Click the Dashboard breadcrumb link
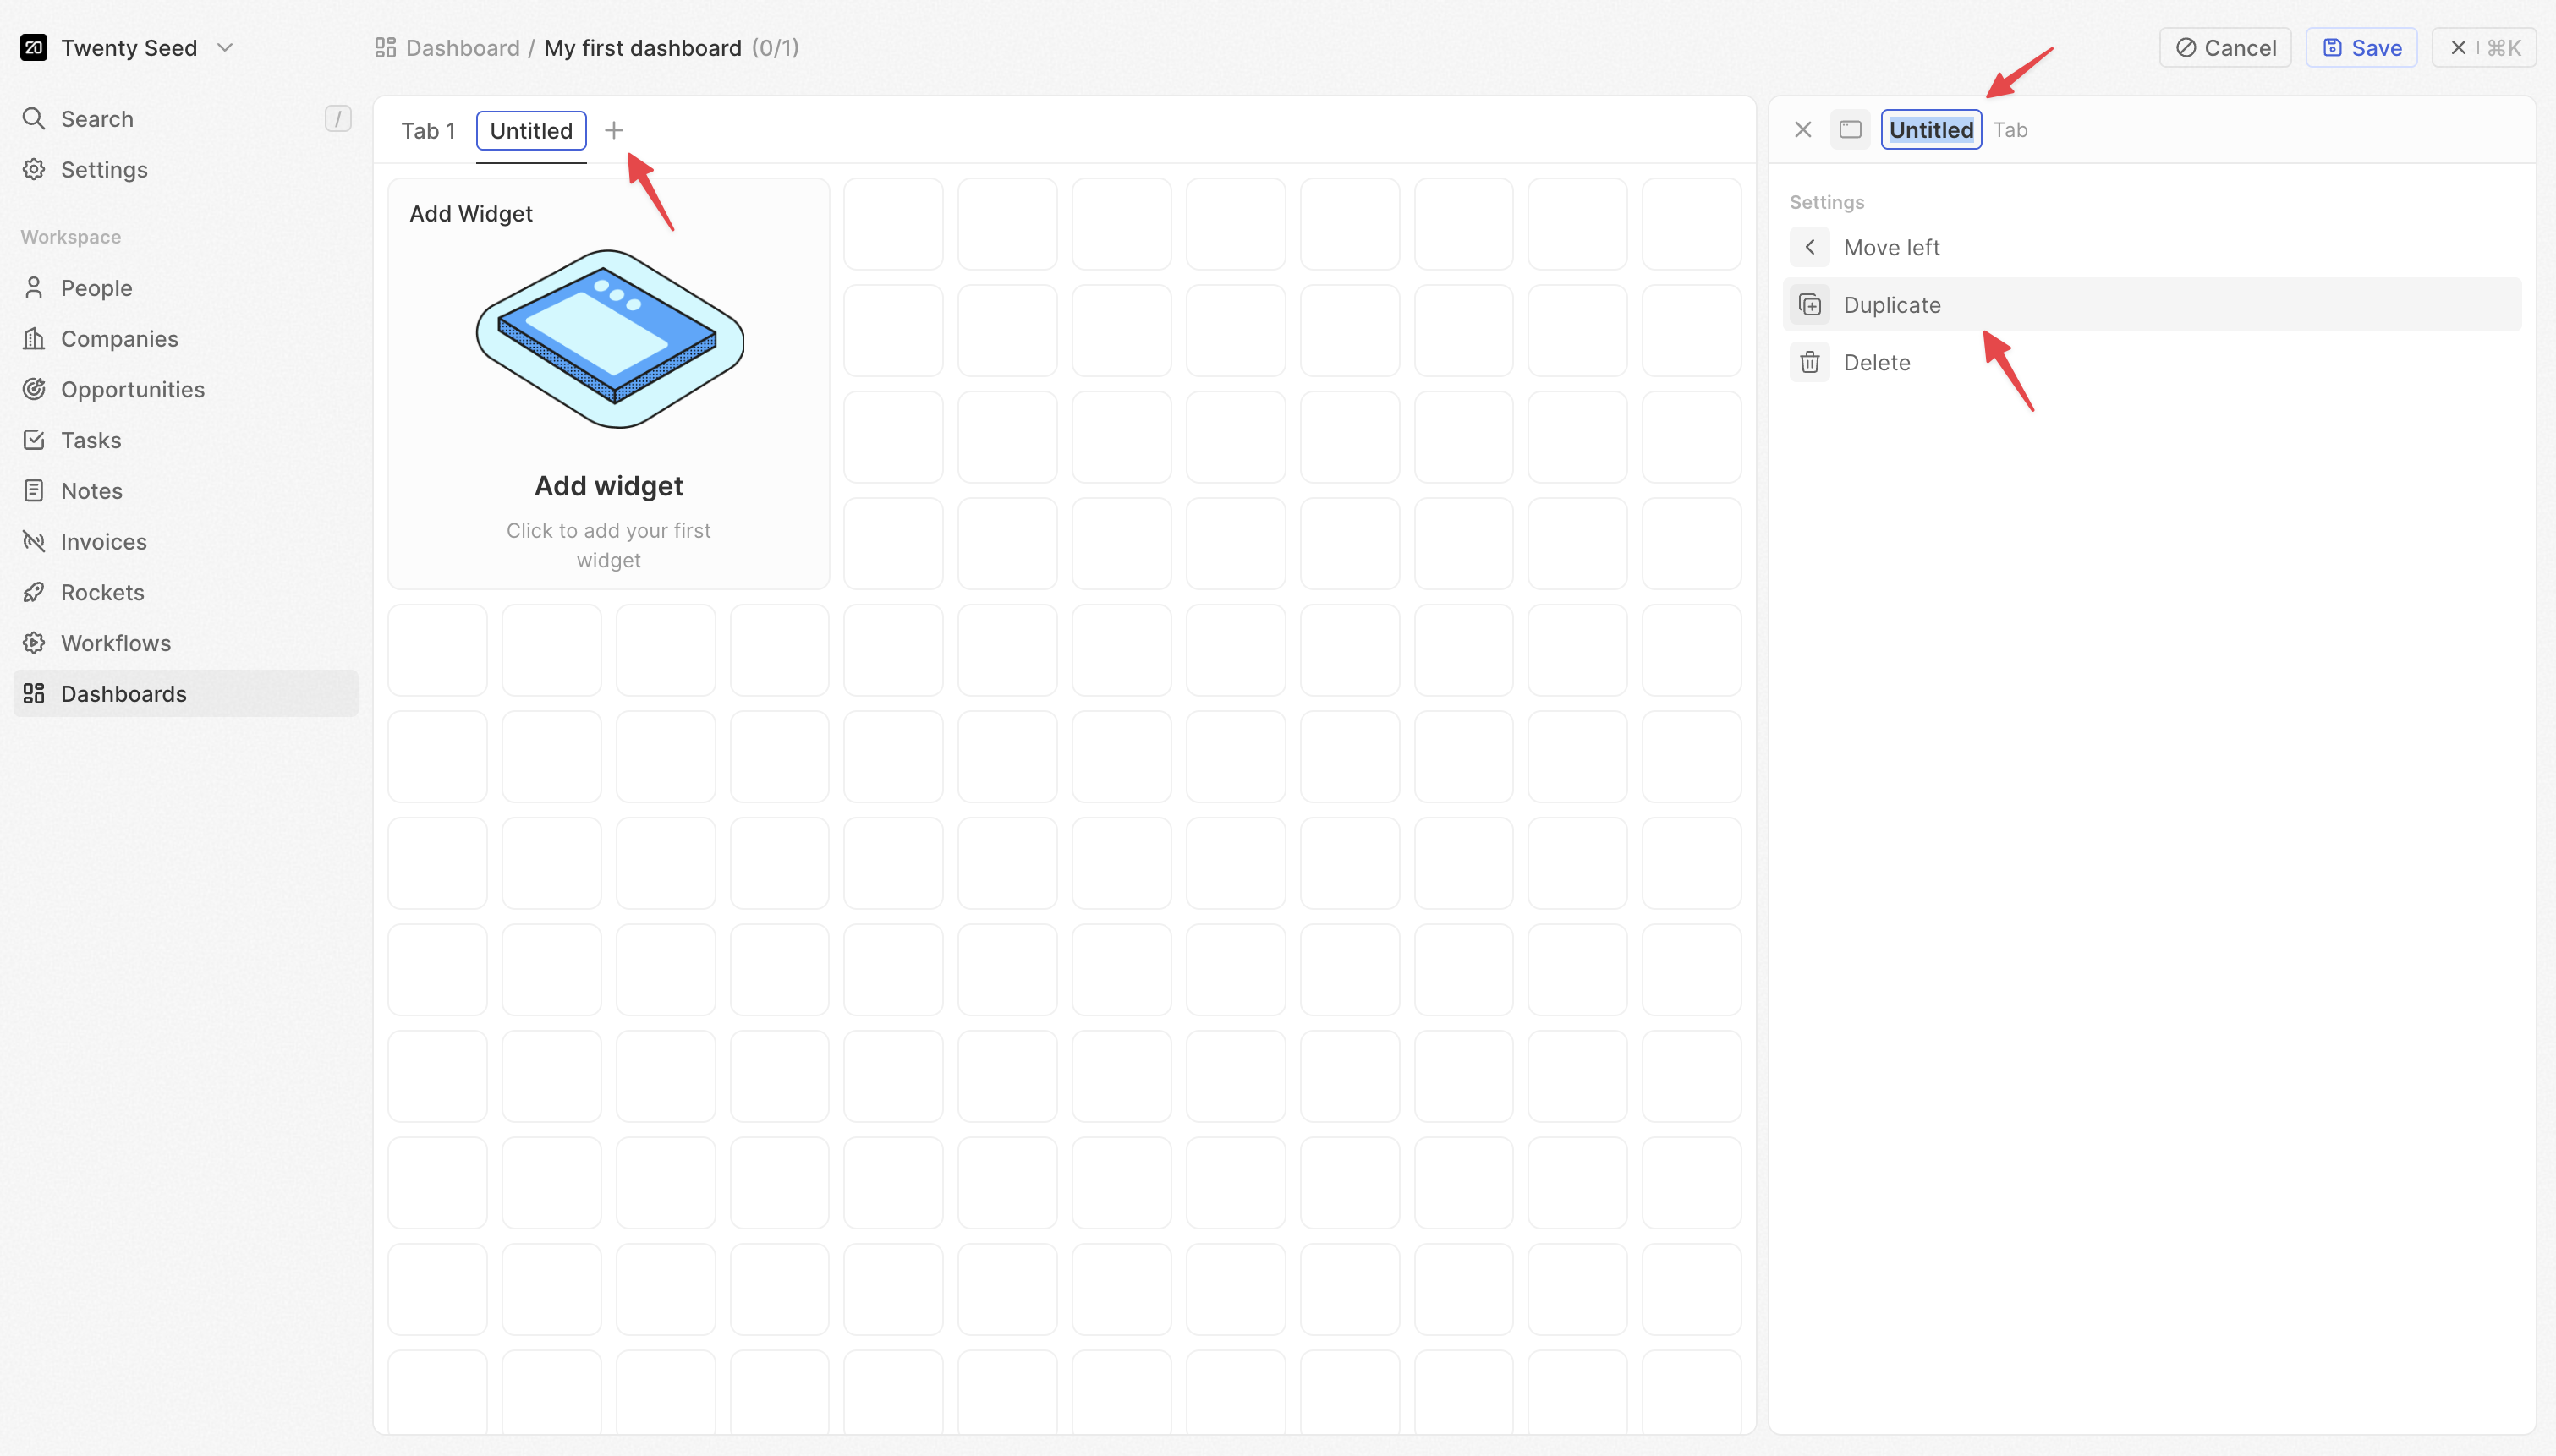 (x=461, y=47)
